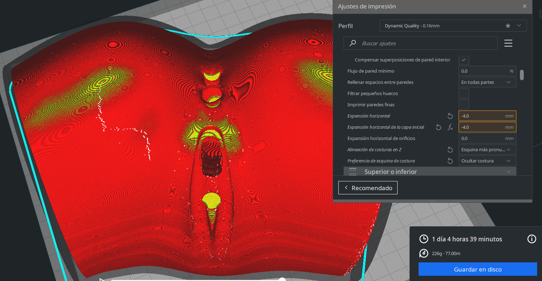Enable Filtrar pequeños huecos checkbox
Image resolution: width=542 pixels, height=281 pixels.
[x=464, y=93]
